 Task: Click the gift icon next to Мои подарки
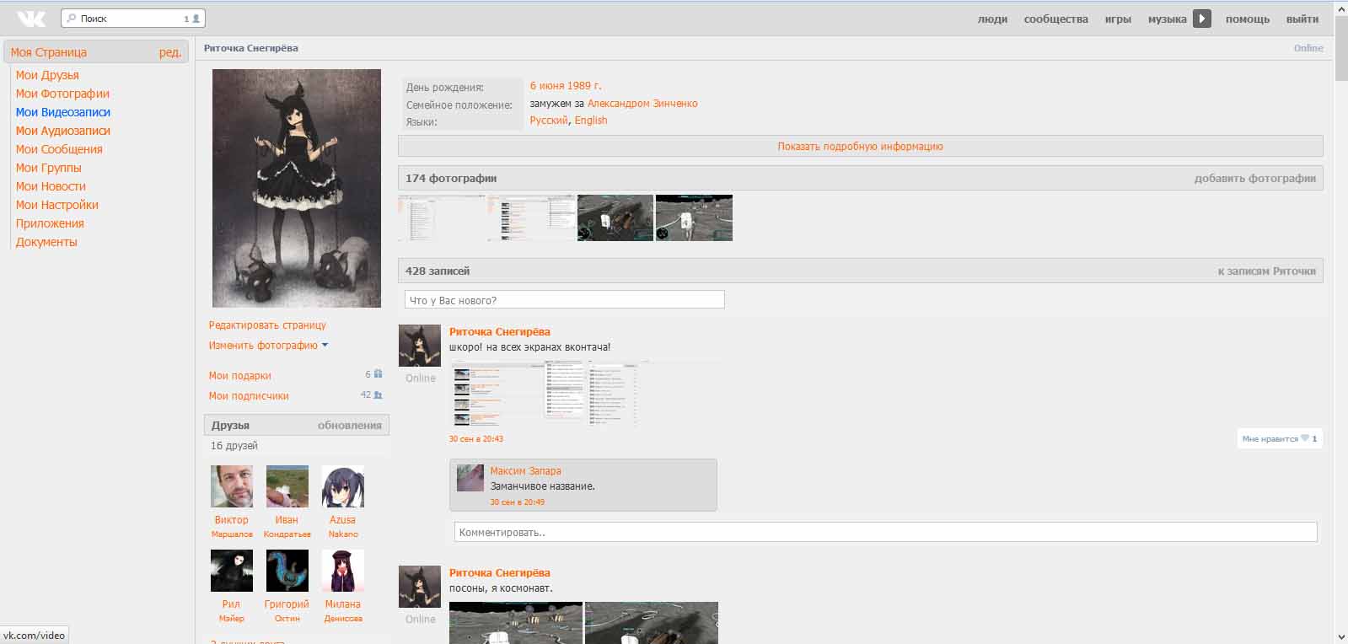click(x=378, y=374)
